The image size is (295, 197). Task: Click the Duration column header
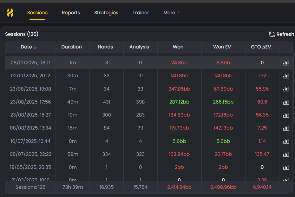72,47
